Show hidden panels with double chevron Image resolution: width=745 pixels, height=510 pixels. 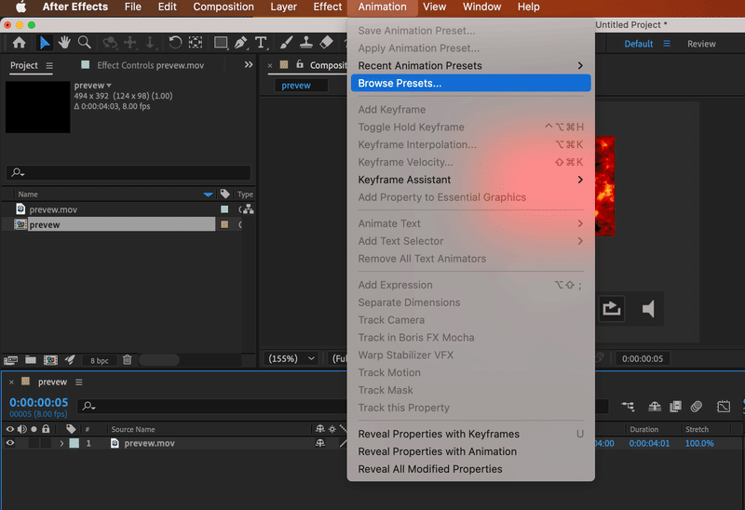pyautogui.click(x=249, y=64)
